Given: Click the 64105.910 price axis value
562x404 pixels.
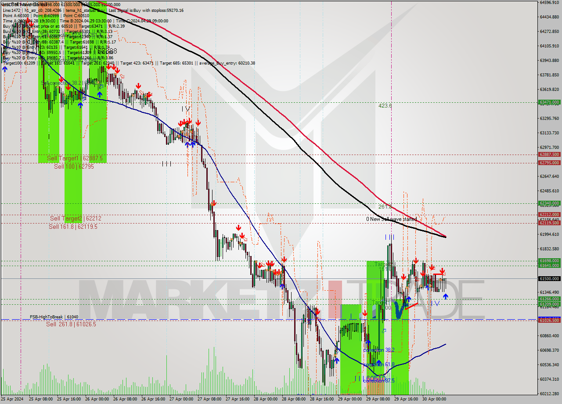Looking at the screenshot, I should point(549,46).
